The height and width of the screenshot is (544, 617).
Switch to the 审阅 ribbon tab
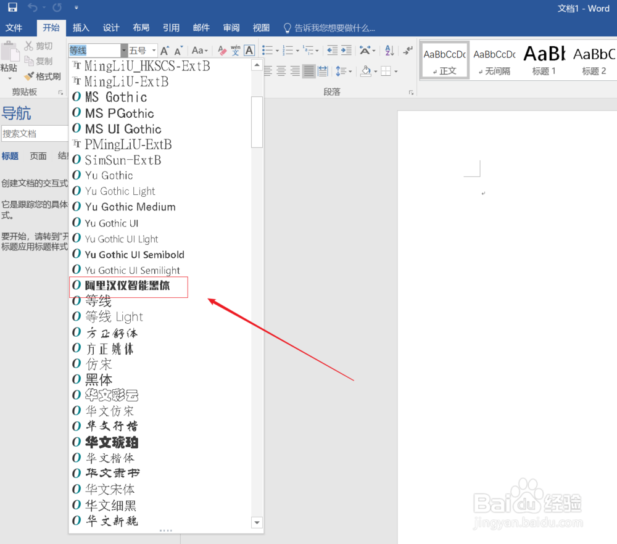click(231, 28)
